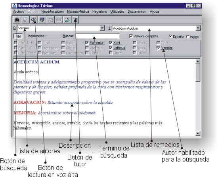This screenshot has height=177, width=218.
Task: Click the Incidencias label
Action: click(36, 36)
